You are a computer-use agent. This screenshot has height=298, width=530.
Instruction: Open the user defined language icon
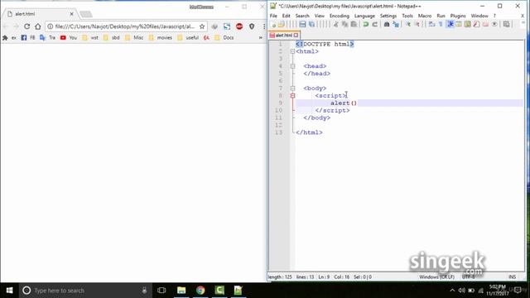pyautogui.click(x=459, y=24)
